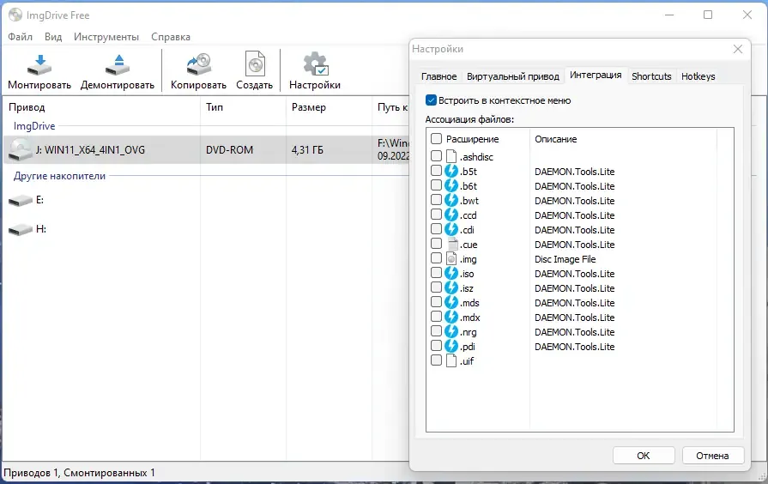Open the Создать image icon
This screenshot has height=484, width=768.
(255, 64)
